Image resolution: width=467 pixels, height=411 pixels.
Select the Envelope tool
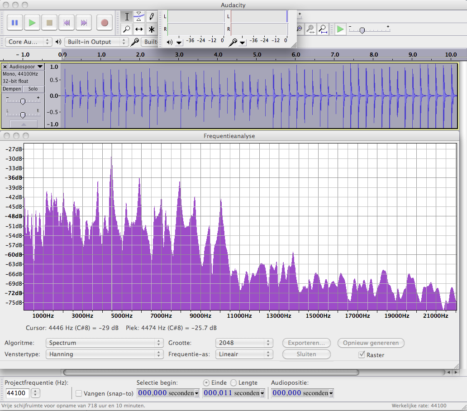click(x=139, y=17)
